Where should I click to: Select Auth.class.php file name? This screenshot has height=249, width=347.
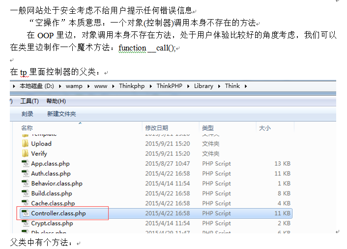pyautogui.click(x=51, y=174)
